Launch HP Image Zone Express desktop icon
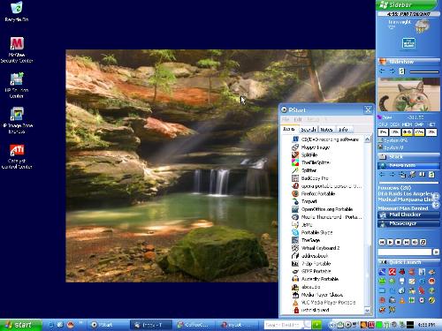 17,120
